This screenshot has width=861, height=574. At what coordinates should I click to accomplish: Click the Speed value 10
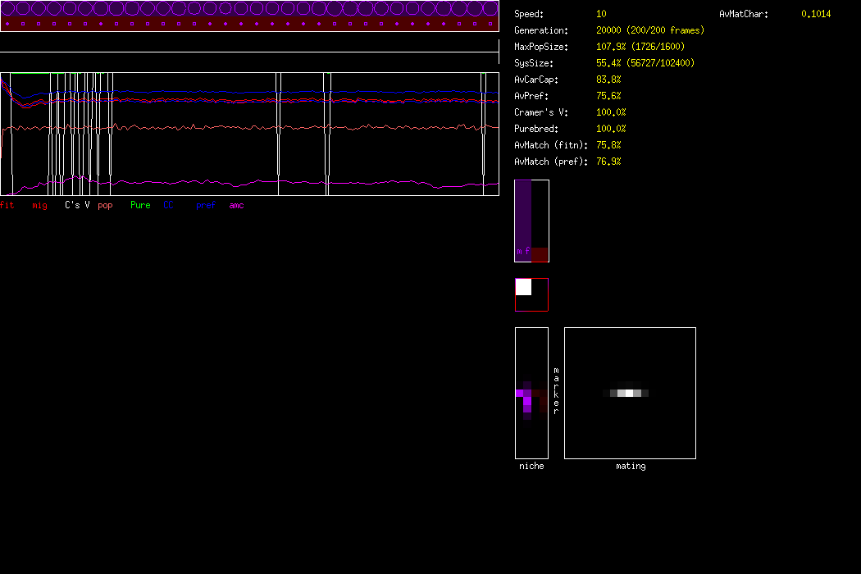pos(601,14)
